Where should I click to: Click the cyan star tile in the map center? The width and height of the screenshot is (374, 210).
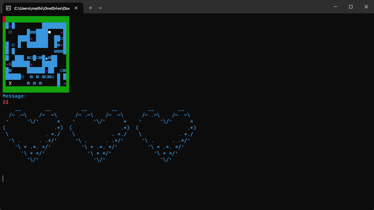pos(46,58)
